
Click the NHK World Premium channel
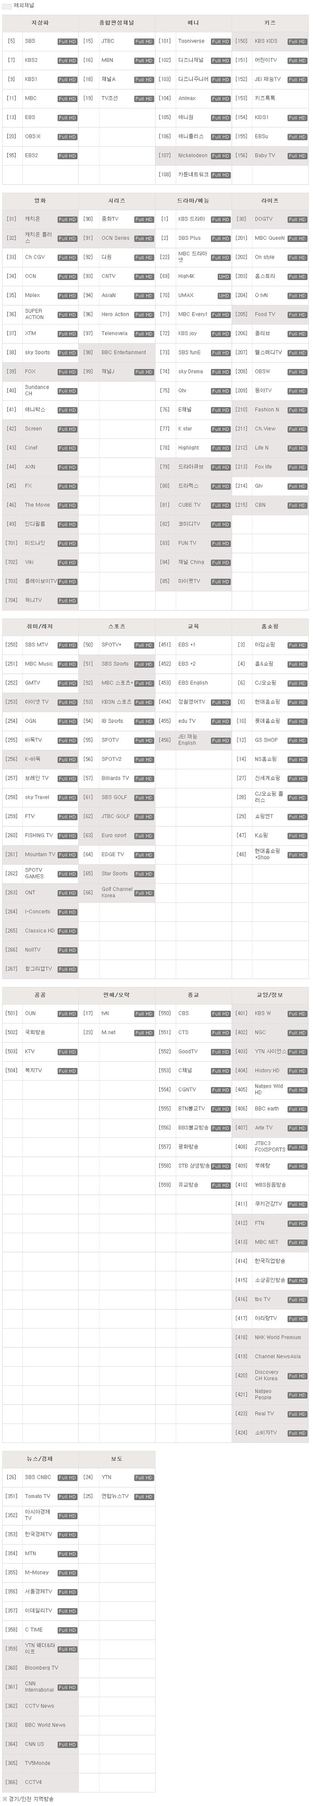coord(278,1337)
